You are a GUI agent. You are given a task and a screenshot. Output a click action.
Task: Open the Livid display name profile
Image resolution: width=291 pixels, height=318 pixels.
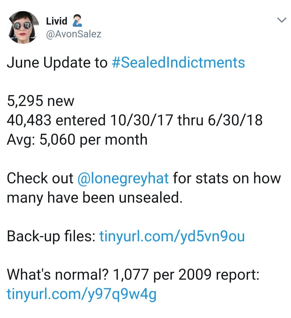[x=56, y=21]
